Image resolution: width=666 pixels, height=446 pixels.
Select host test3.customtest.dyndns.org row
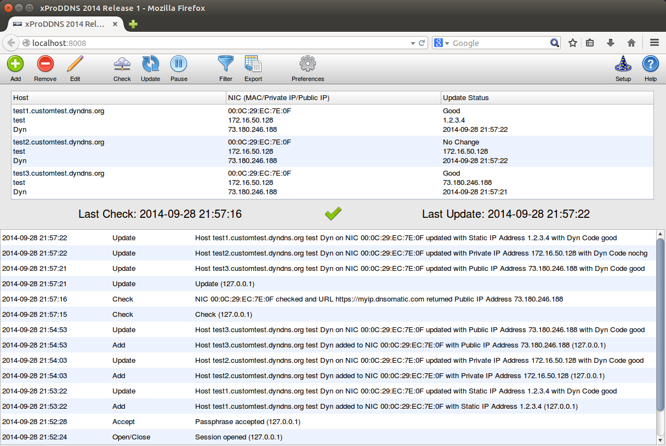[x=332, y=182]
